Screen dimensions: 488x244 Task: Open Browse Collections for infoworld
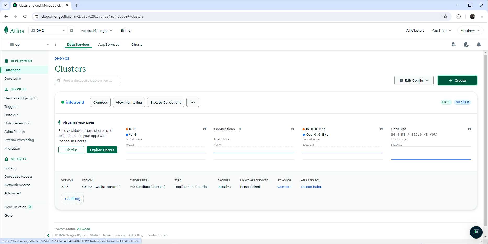point(166,102)
